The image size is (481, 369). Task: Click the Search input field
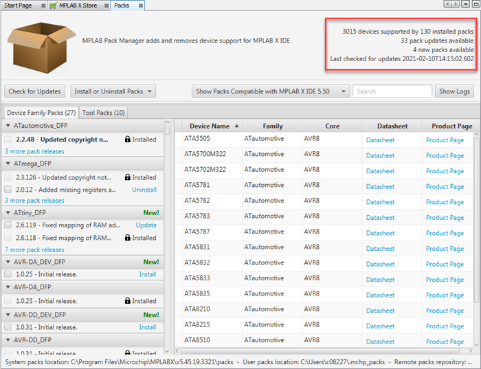click(x=393, y=91)
